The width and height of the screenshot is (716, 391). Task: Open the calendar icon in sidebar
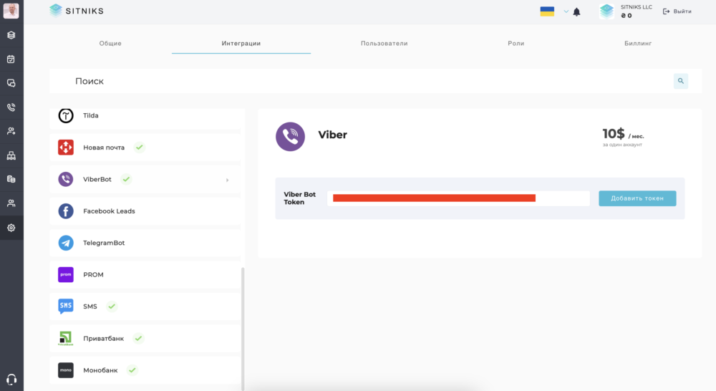tap(11, 59)
